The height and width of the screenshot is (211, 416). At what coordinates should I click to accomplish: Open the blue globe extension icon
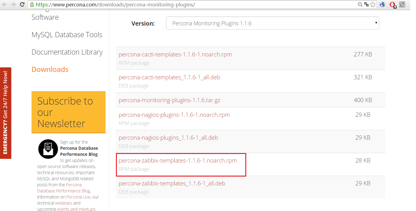click(x=382, y=5)
